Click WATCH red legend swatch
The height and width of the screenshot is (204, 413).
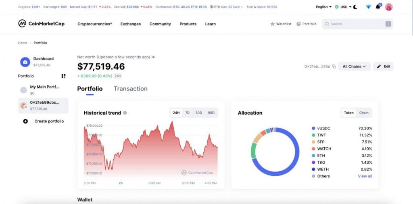(313, 149)
